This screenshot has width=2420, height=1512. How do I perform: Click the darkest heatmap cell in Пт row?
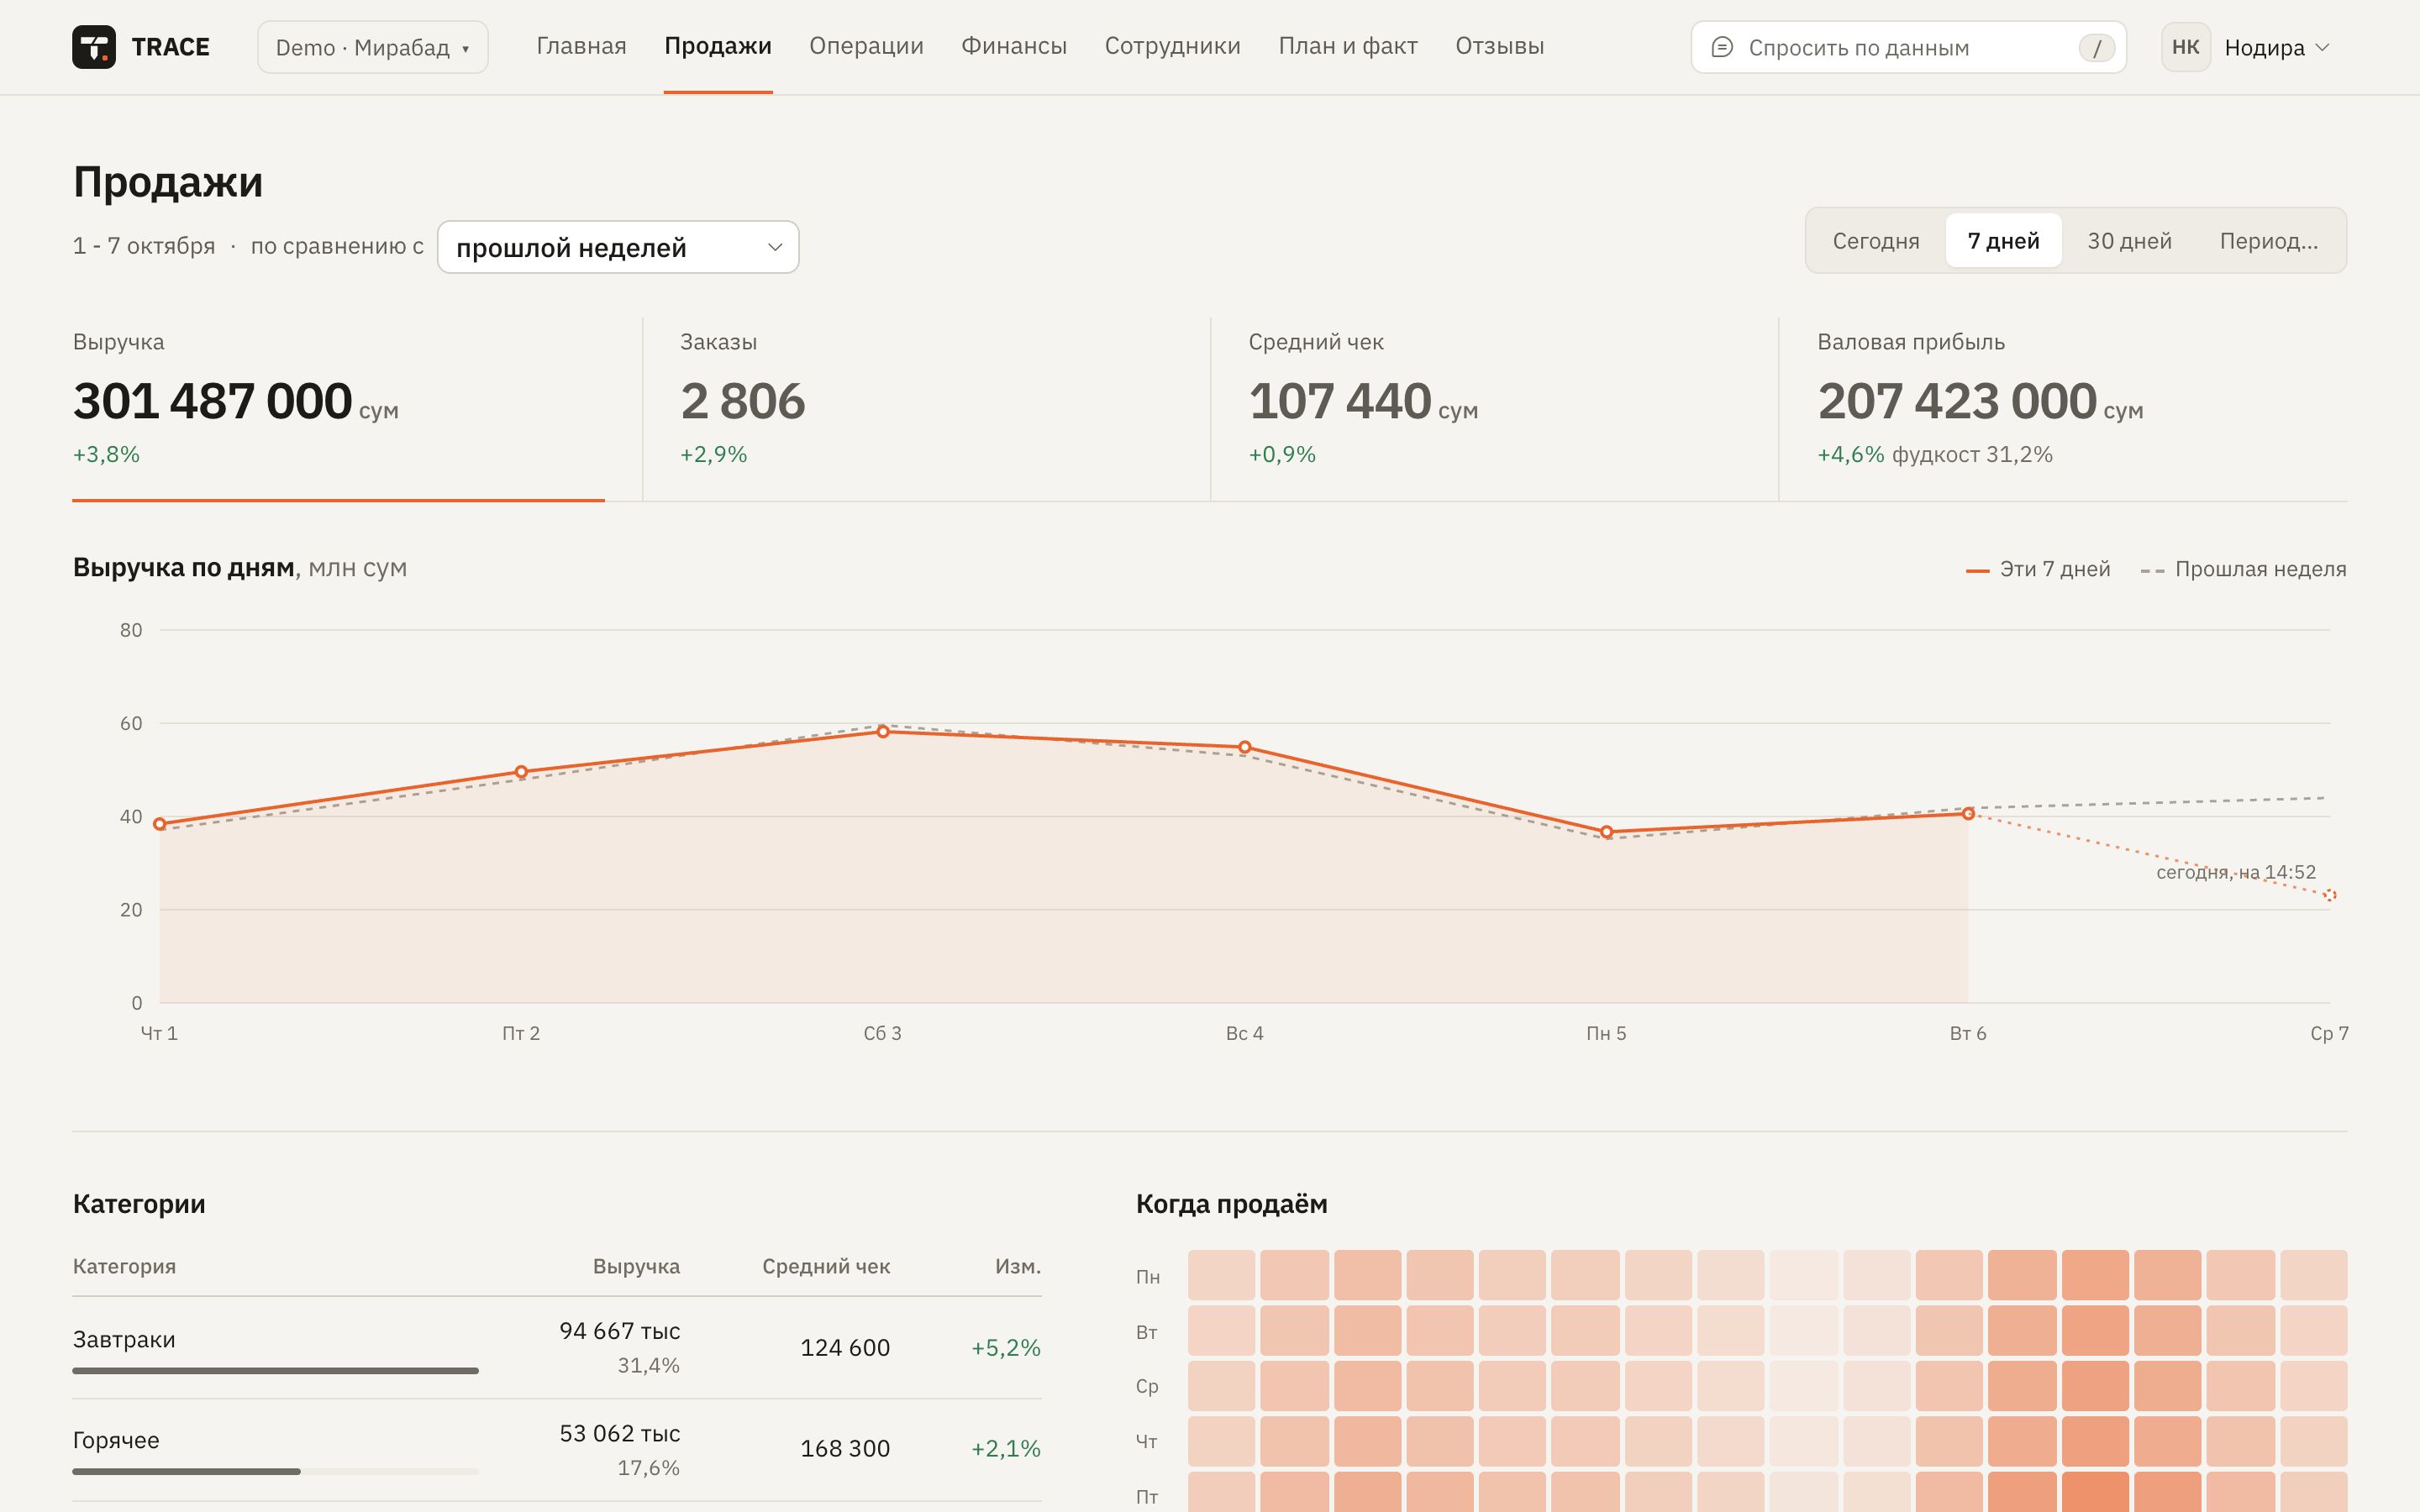click(2095, 1491)
